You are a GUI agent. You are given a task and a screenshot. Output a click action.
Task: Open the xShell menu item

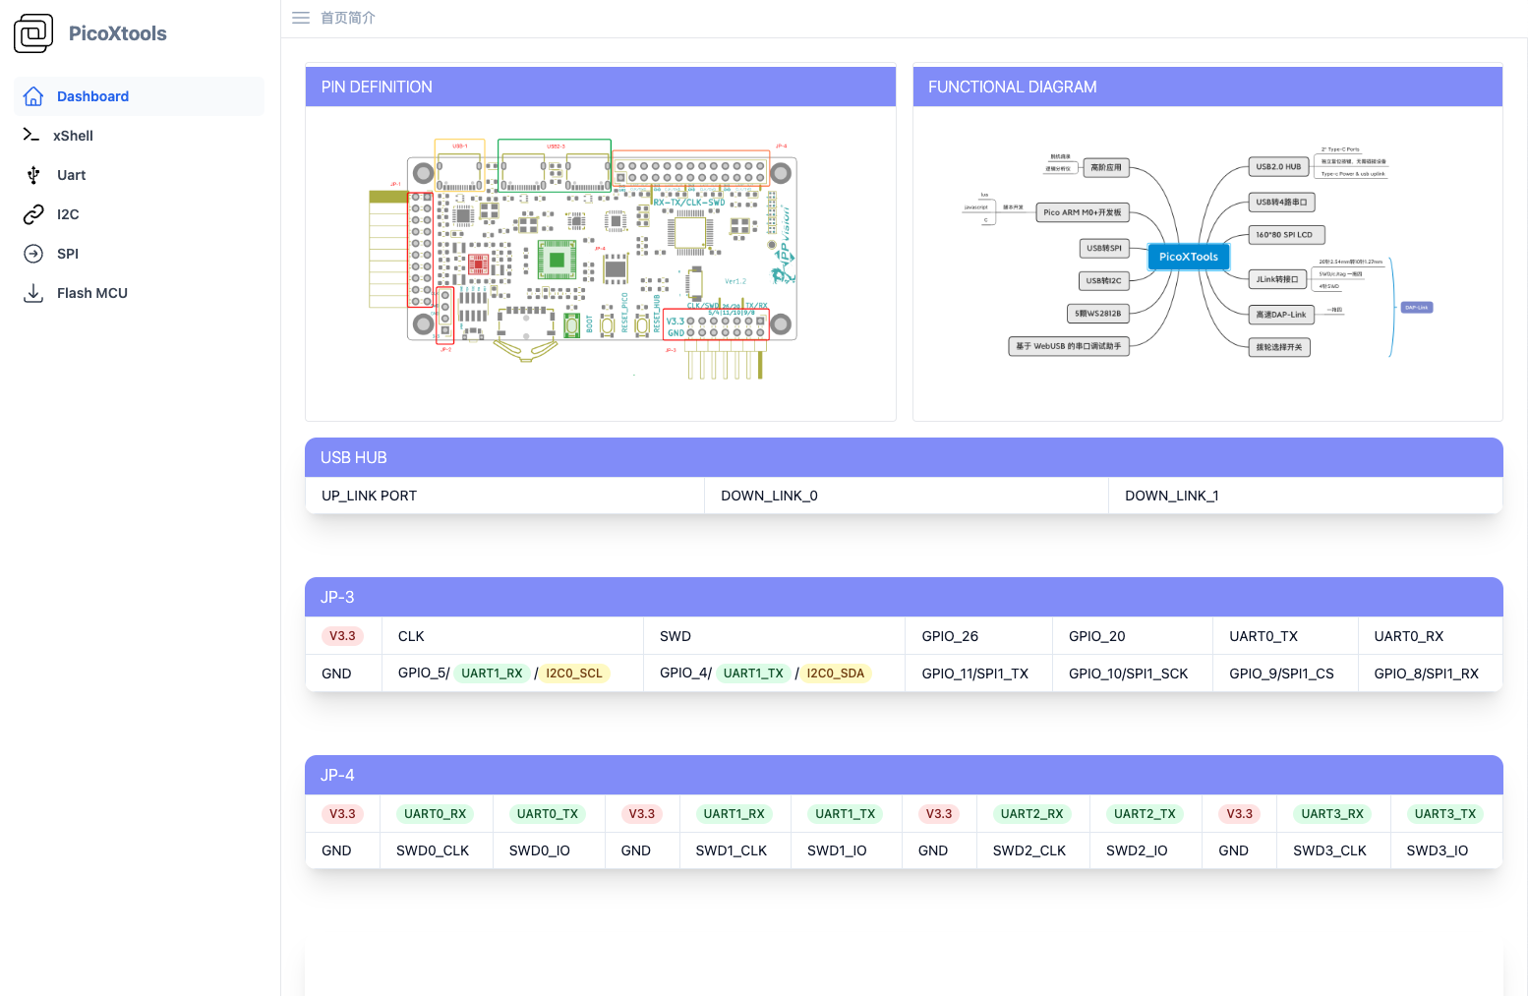coord(140,136)
